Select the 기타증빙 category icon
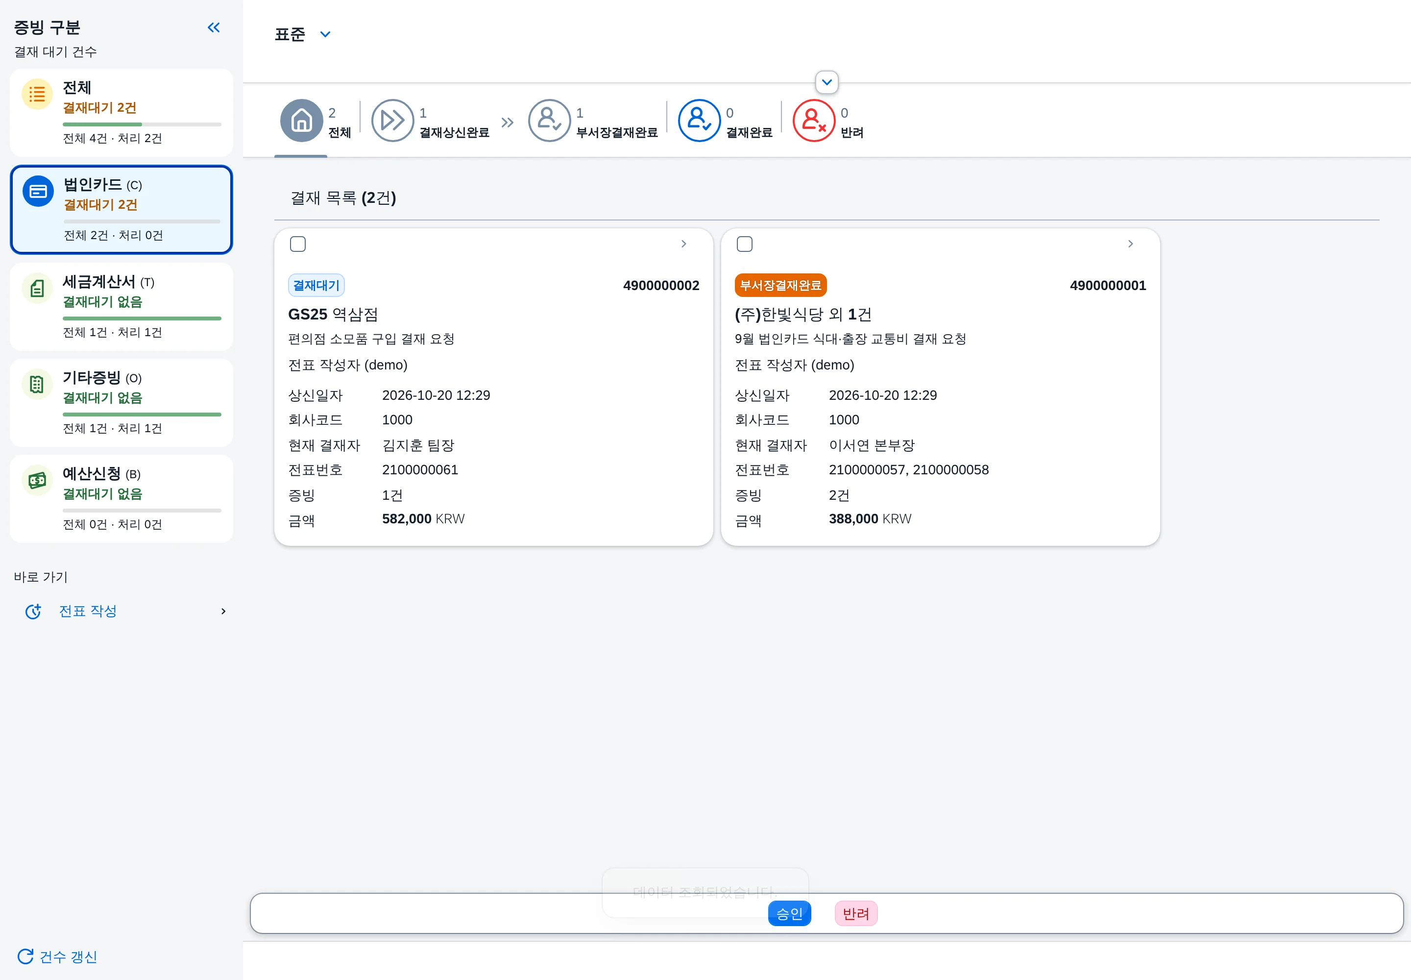The width and height of the screenshot is (1411, 980). (x=37, y=384)
